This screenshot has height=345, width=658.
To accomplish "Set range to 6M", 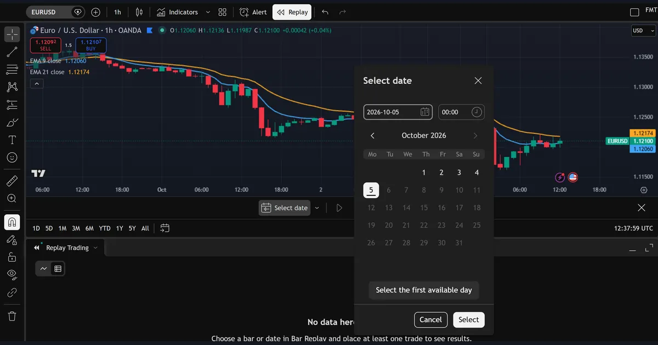I will pos(89,228).
